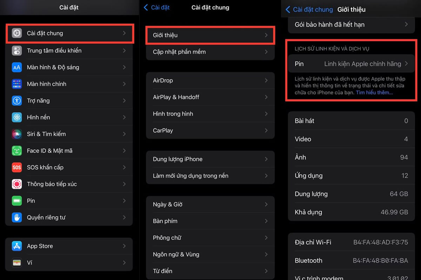
Task: Click the chevron on Phông chữ row
Action: pos(266,238)
